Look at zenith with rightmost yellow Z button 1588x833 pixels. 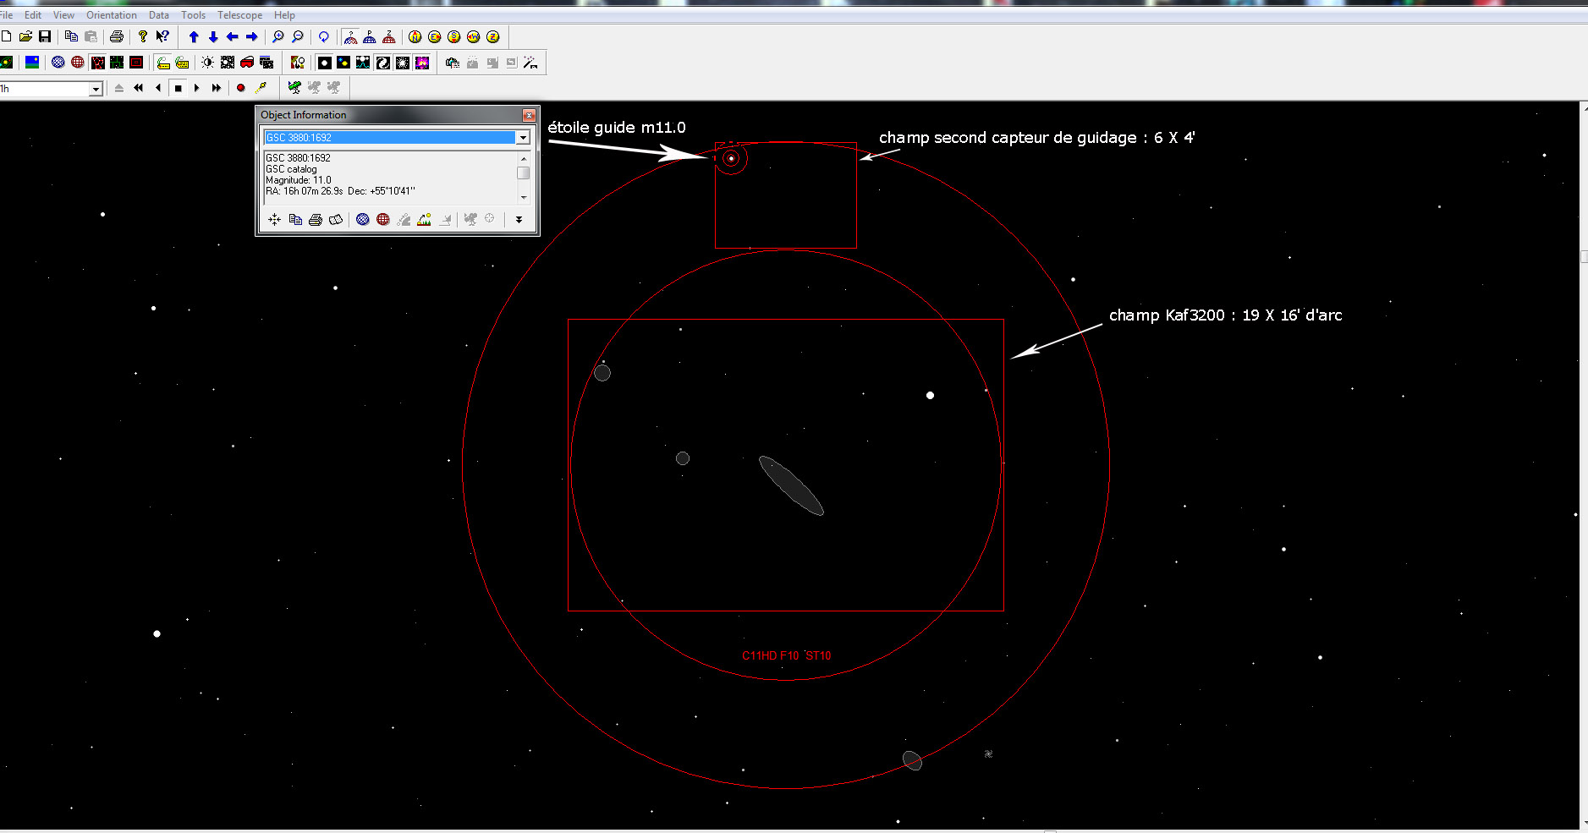coord(492,36)
